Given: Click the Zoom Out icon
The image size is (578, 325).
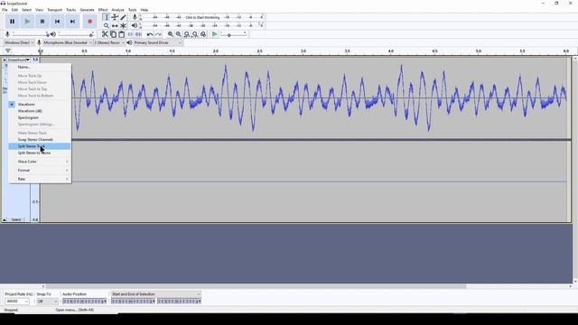Looking at the screenshot, I should 179,34.
